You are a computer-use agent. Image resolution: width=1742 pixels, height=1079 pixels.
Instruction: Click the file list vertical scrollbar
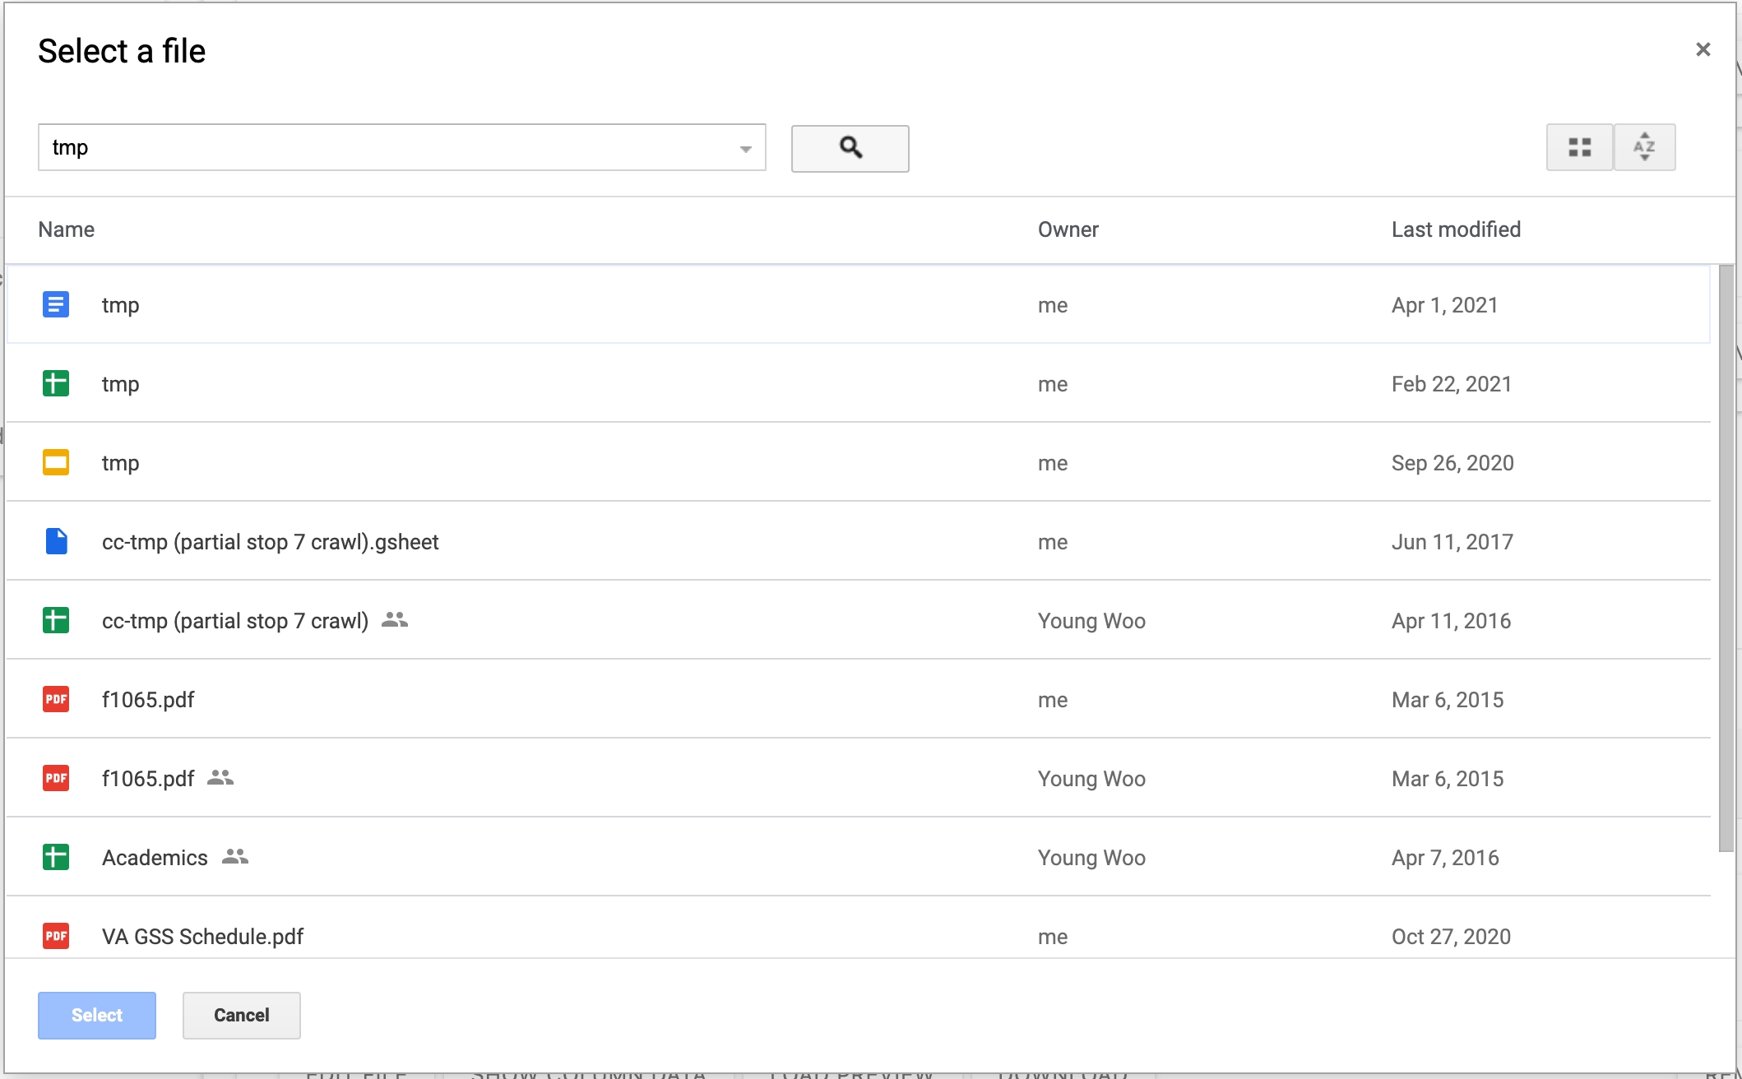coord(1726,559)
